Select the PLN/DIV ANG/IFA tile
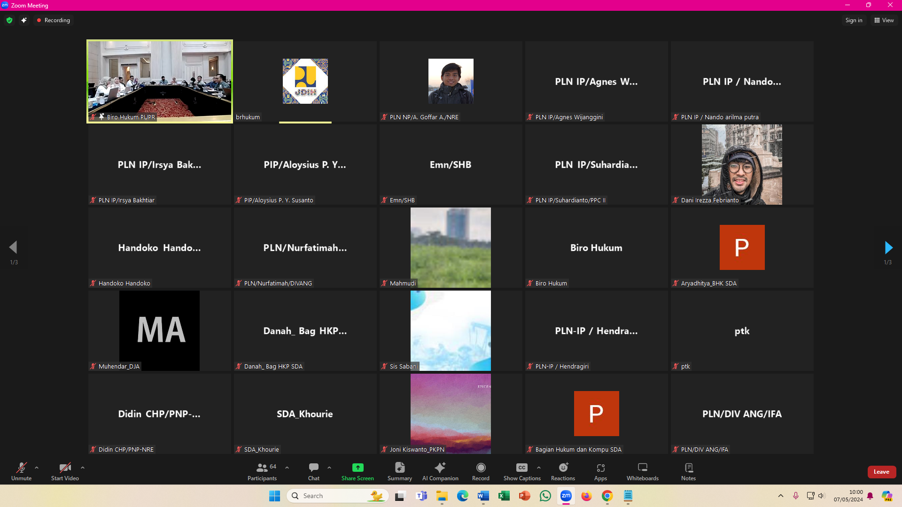902x507 pixels. coord(742,414)
